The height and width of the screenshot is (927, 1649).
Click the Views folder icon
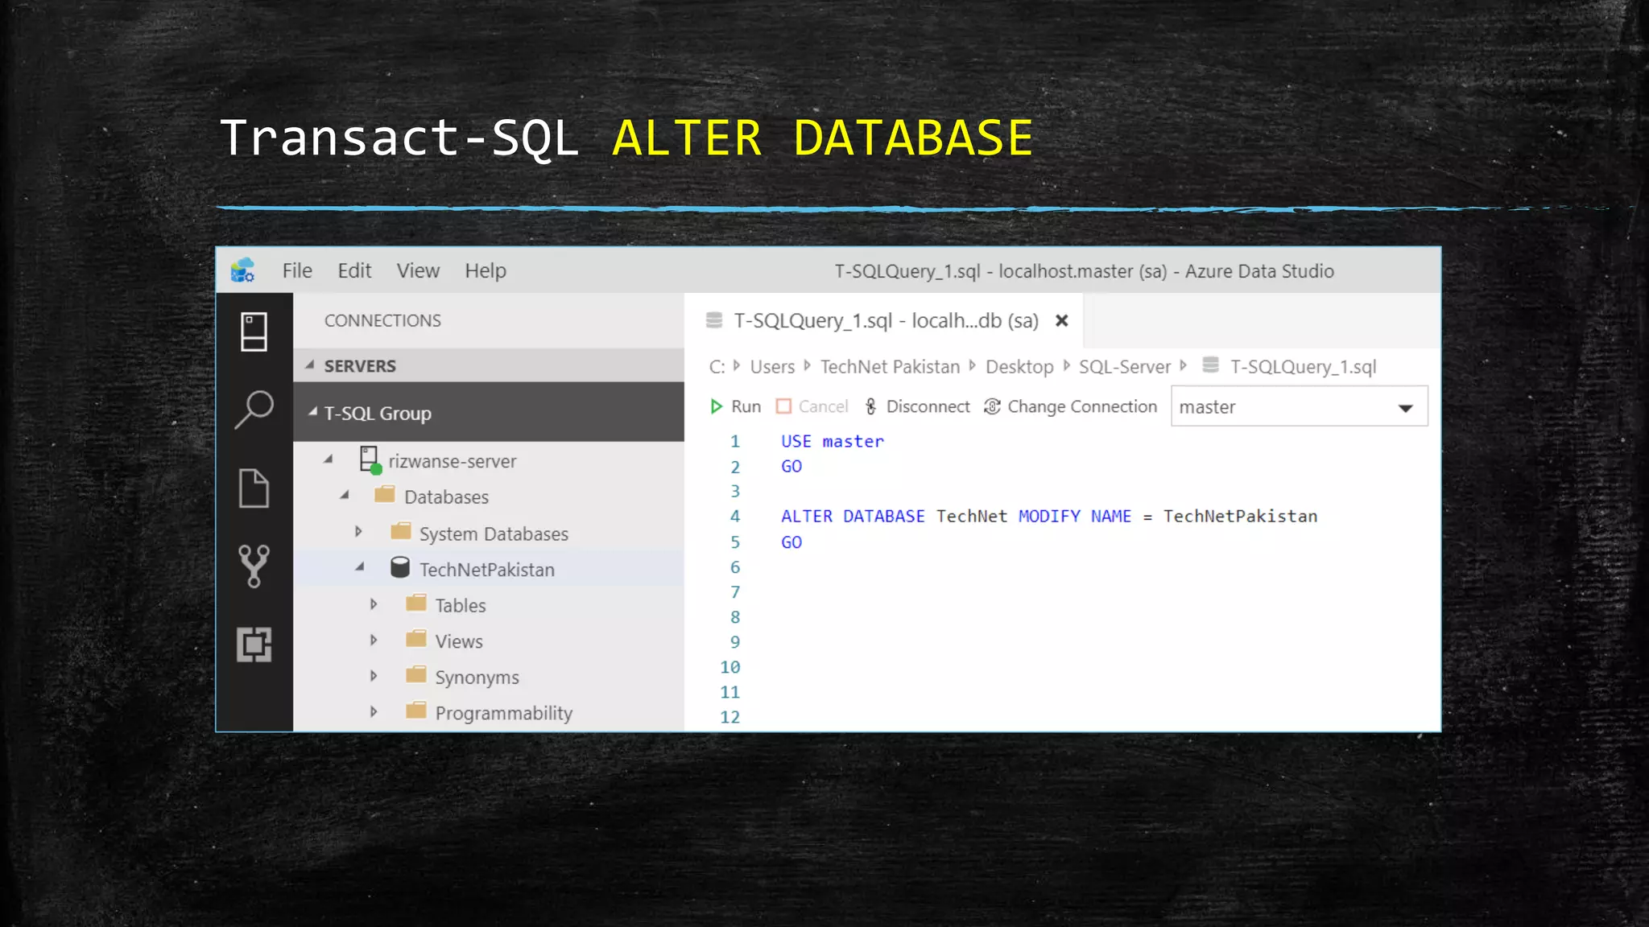pos(416,640)
